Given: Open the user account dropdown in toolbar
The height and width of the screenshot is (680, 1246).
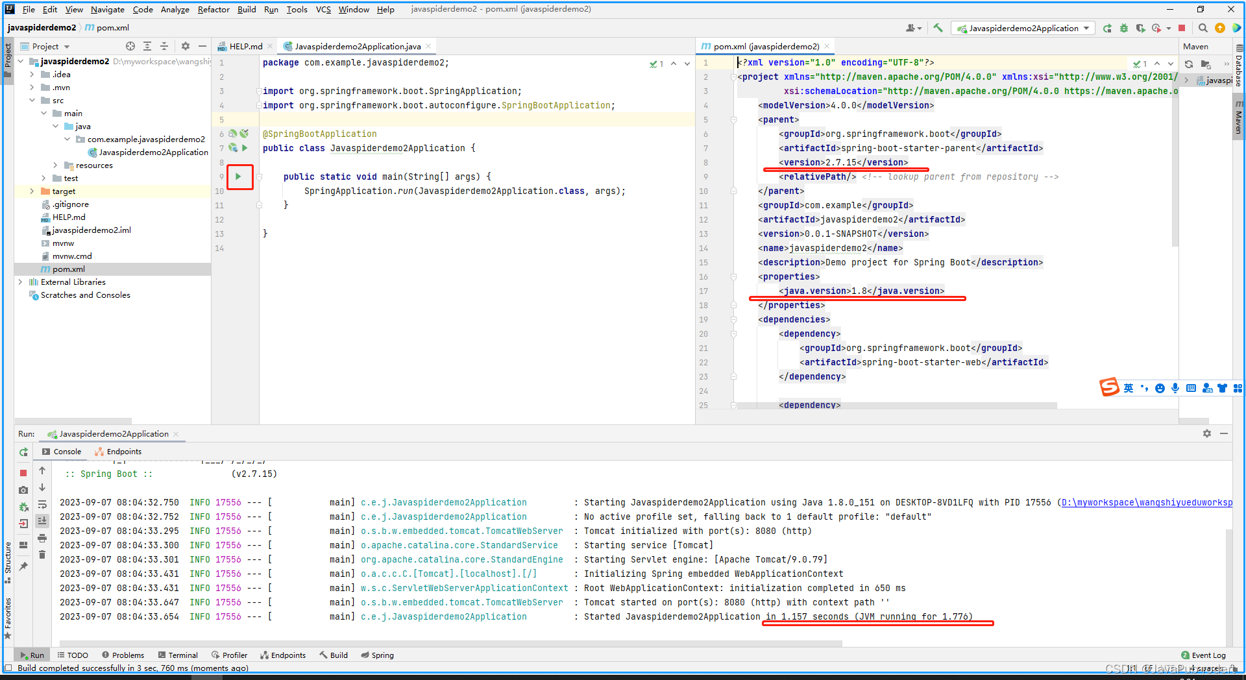Looking at the screenshot, I should click(x=913, y=28).
